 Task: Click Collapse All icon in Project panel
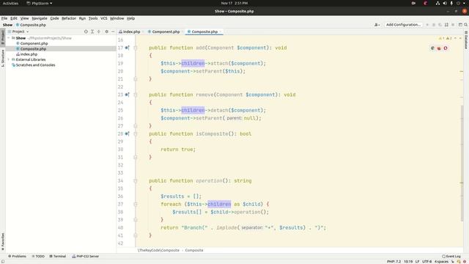click(x=99, y=32)
